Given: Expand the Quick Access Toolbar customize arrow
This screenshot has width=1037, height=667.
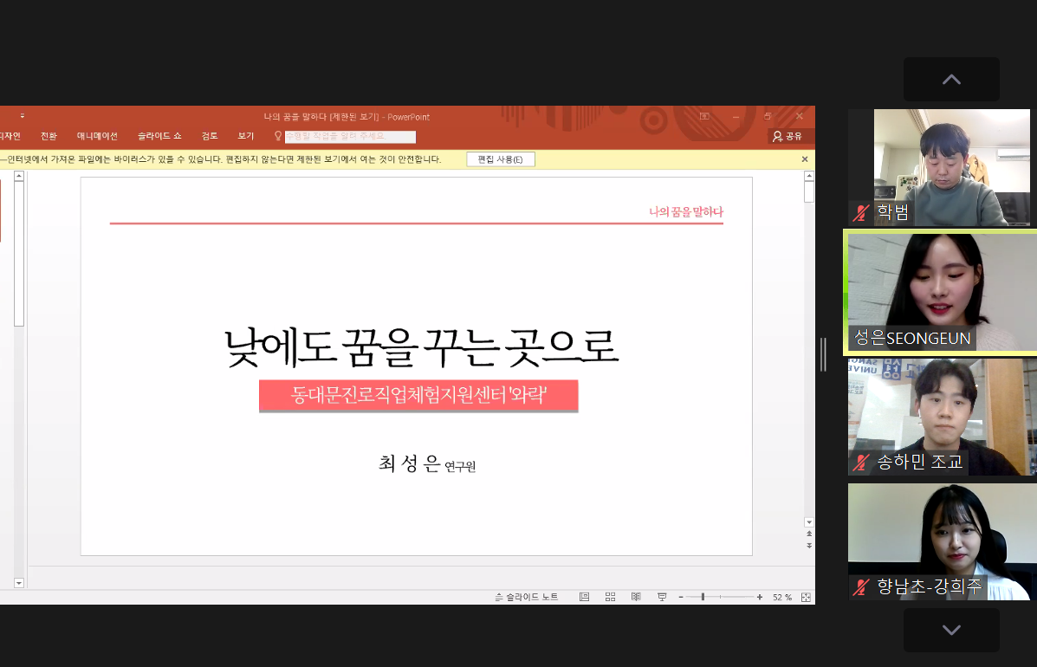Looking at the screenshot, I should coord(23,116).
